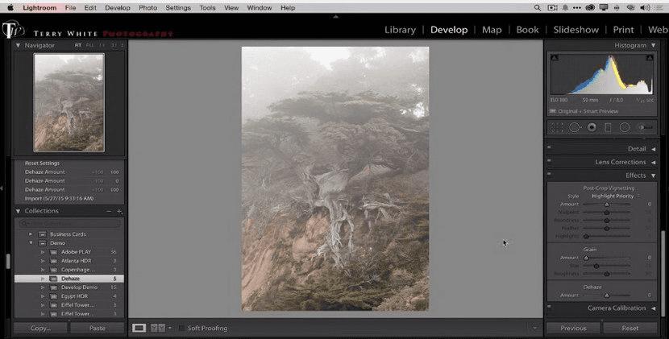Click the display mirroring menu bar icon
The height and width of the screenshot is (339, 669).
pyautogui.click(x=604, y=8)
